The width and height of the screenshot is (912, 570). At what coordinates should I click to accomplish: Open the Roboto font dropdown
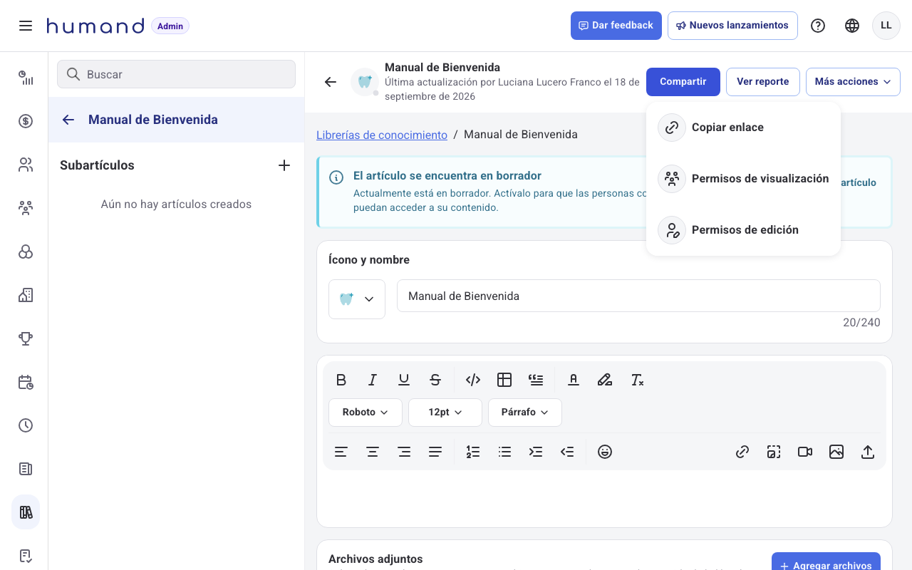[x=366, y=413]
